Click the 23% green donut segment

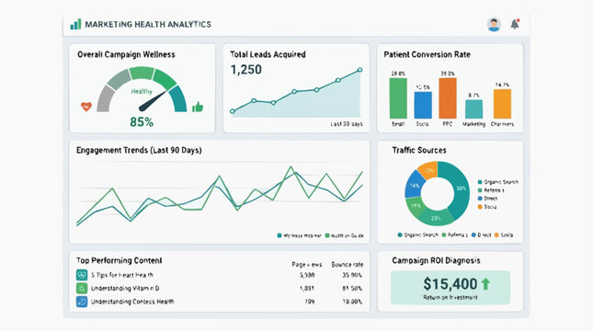click(x=436, y=218)
